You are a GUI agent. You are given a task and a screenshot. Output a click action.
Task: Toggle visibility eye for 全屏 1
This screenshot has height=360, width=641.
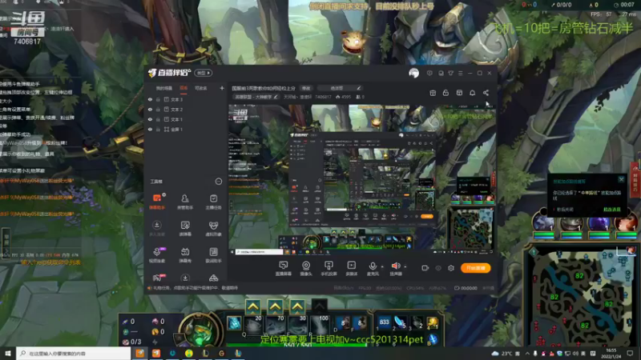click(150, 130)
